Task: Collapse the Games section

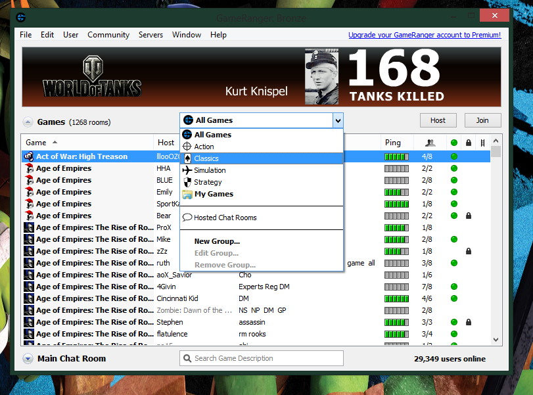Action: tap(28, 122)
